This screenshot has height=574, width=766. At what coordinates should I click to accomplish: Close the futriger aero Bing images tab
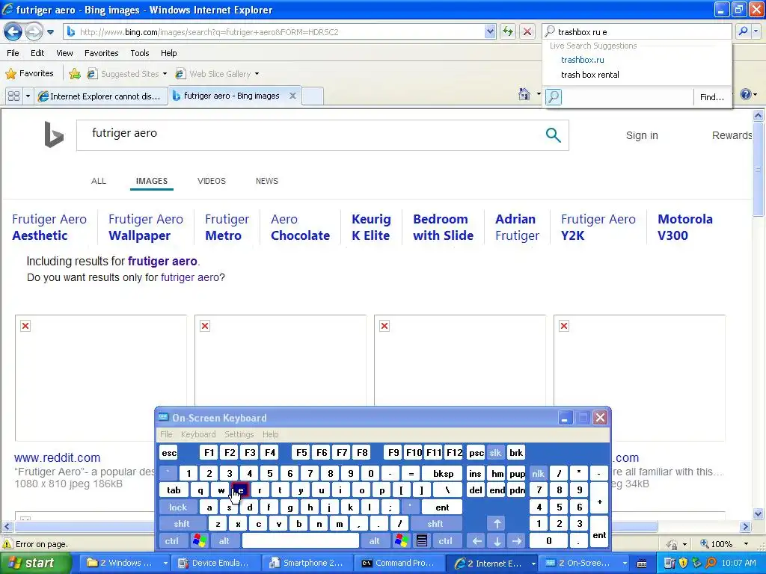click(x=292, y=96)
